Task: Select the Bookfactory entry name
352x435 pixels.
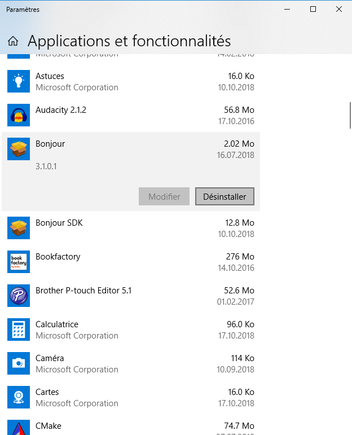Action: [x=58, y=257]
